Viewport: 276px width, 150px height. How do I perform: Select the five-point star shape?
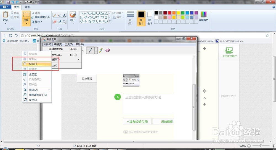click(x=90, y=21)
